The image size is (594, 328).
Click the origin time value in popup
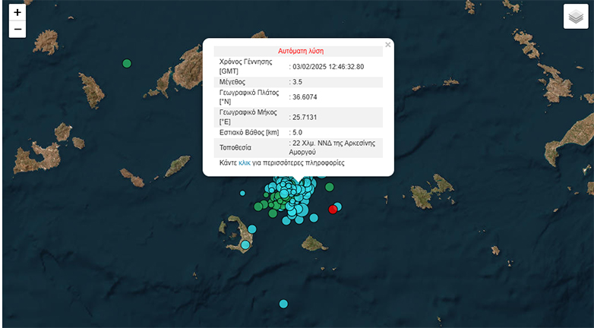328,66
